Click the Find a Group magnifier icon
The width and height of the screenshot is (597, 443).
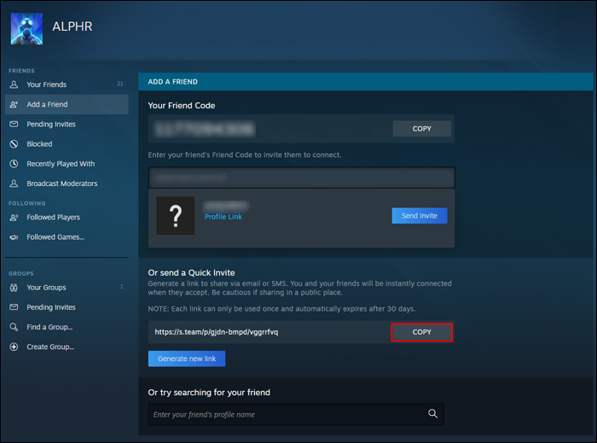(14, 327)
